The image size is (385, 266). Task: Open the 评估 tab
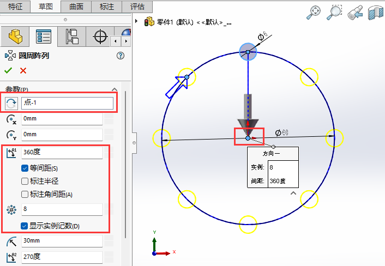point(137,7)
